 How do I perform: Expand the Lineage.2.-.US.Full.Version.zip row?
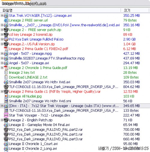pyautogui.click(x=2, y=44)
